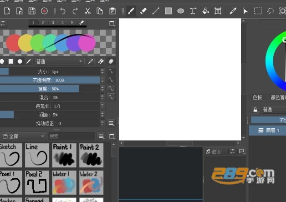Redo the last action

(75, 11)
